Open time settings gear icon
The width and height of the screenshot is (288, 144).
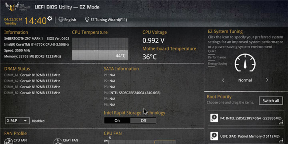pos(50,18)
